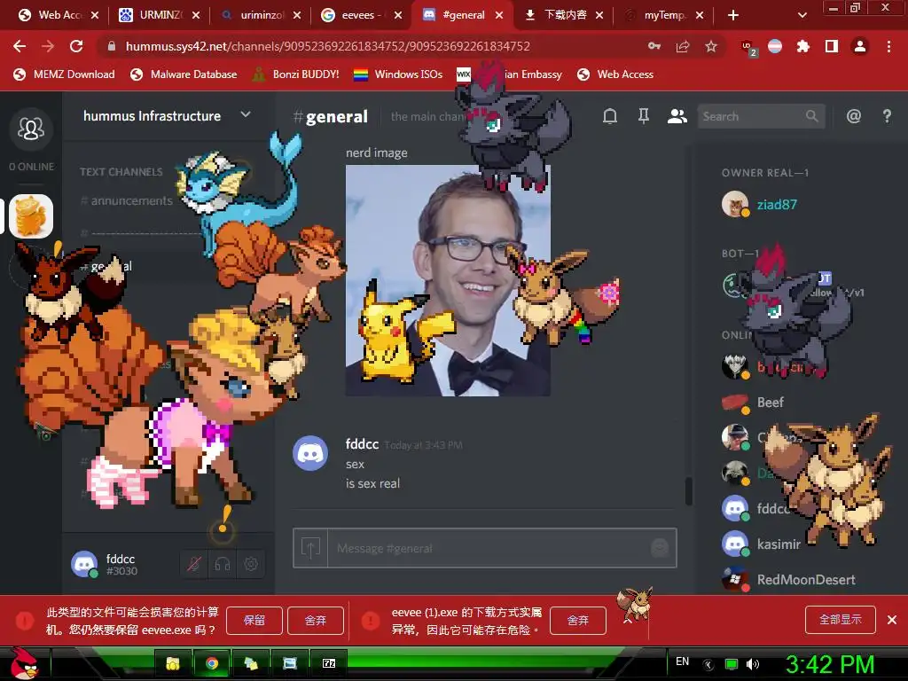Toggle microphone mute for fddcc

pos(194,563)
